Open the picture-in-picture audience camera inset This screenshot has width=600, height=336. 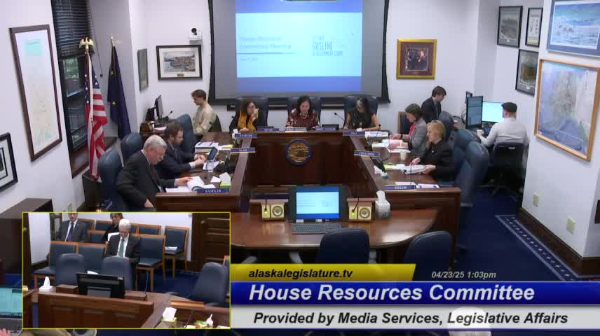coord(126,270)
